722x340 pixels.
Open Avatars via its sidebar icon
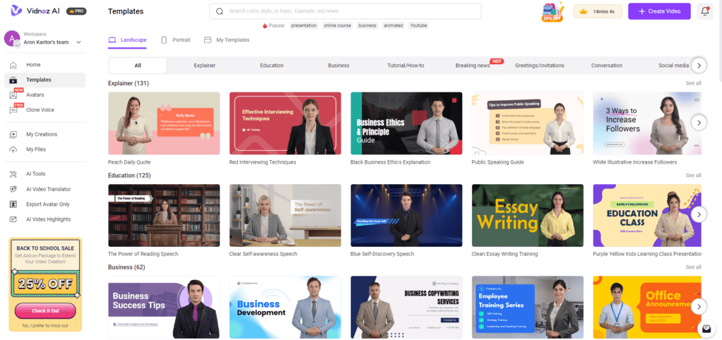(x=13, y=95)
